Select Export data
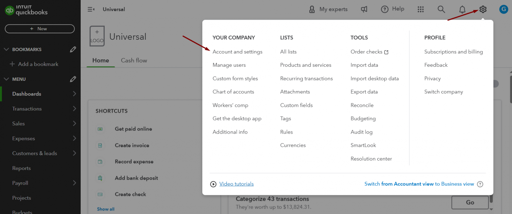 [364, 92]
